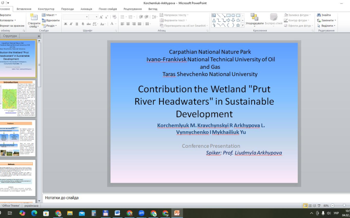Image resolution: width=350 pixels, height=218 pixels.
Task: Toggle text shadow (S) formatting
Action: pyautogui.click(x=83, y=24)
